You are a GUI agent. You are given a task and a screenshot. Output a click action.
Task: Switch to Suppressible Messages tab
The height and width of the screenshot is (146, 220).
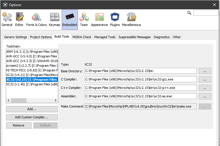(134, 37)
